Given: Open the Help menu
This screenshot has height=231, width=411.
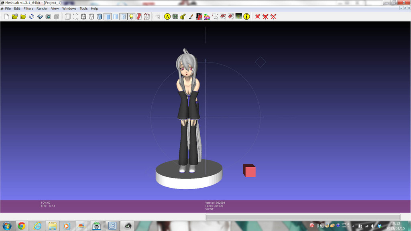Looking at the screenshot, I should pos(94,9).
